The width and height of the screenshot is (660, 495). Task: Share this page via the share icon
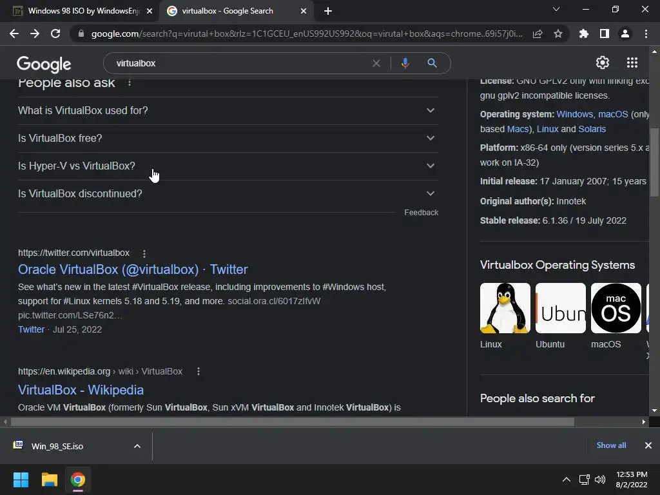(538, 34)
